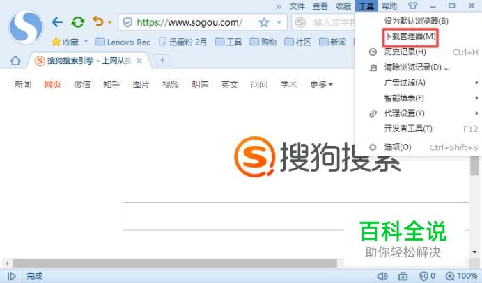
Task: Click the Sogou search logo on page
Action: (317, 157)
